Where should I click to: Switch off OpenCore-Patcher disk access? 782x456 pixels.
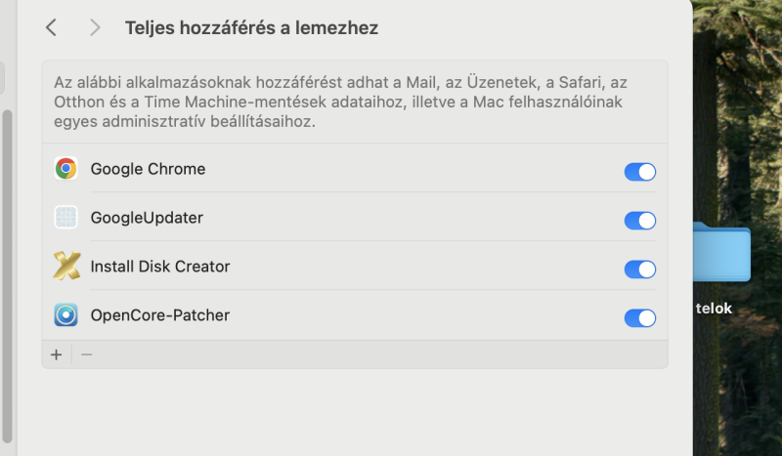(639, 318)
